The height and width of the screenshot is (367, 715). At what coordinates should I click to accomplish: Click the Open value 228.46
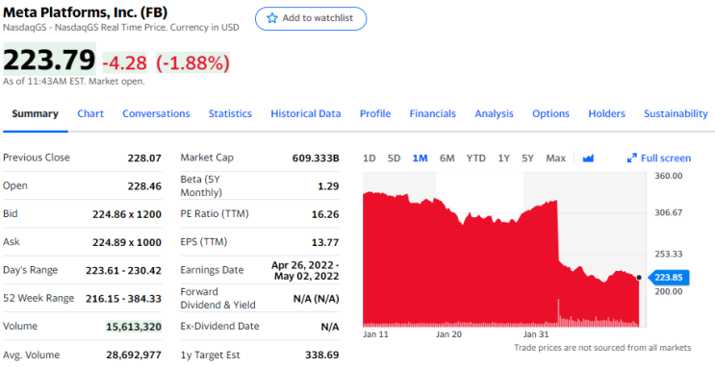[x=144, y=185]
